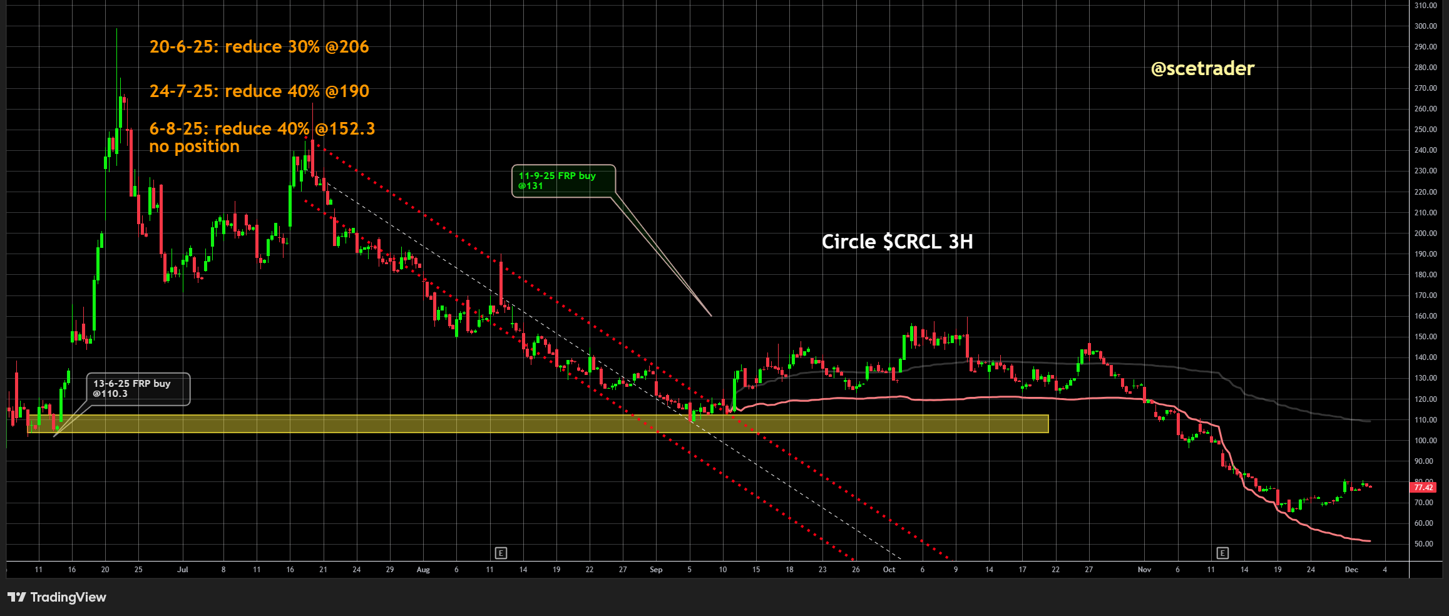Click the 110.00 price axis label
Viewport: 1449px width, 616px height.
click(1425, 420)
